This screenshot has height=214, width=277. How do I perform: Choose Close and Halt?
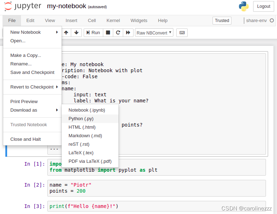pos(32,139)
